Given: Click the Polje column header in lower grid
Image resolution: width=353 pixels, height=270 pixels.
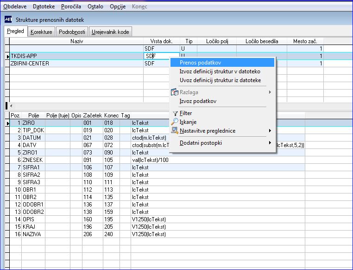Looking at the screenshot, I should (x=33, y=116).
